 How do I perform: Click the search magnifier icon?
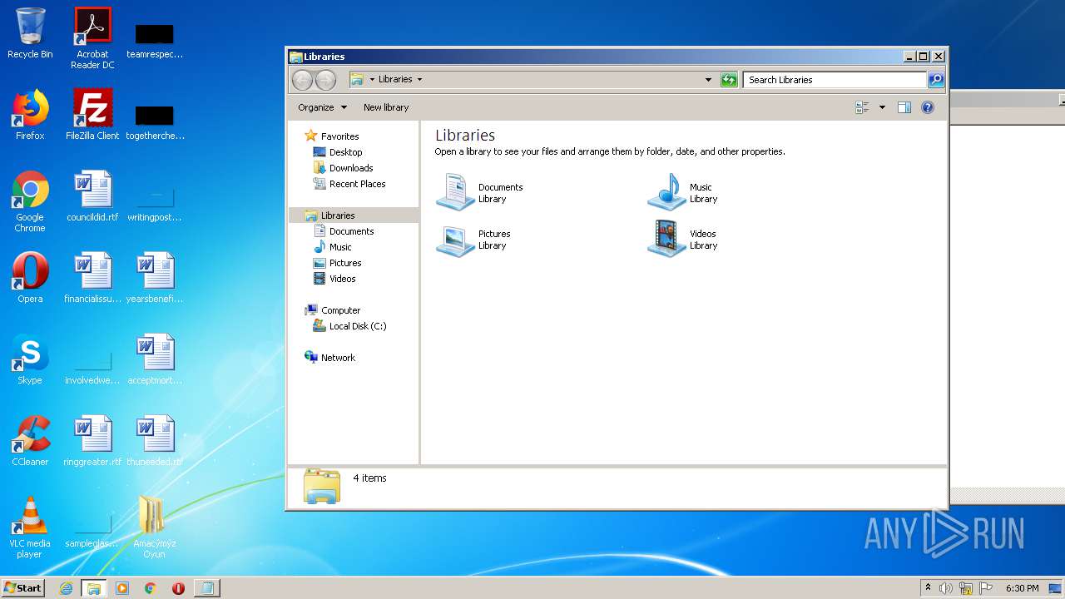(936, 80)
